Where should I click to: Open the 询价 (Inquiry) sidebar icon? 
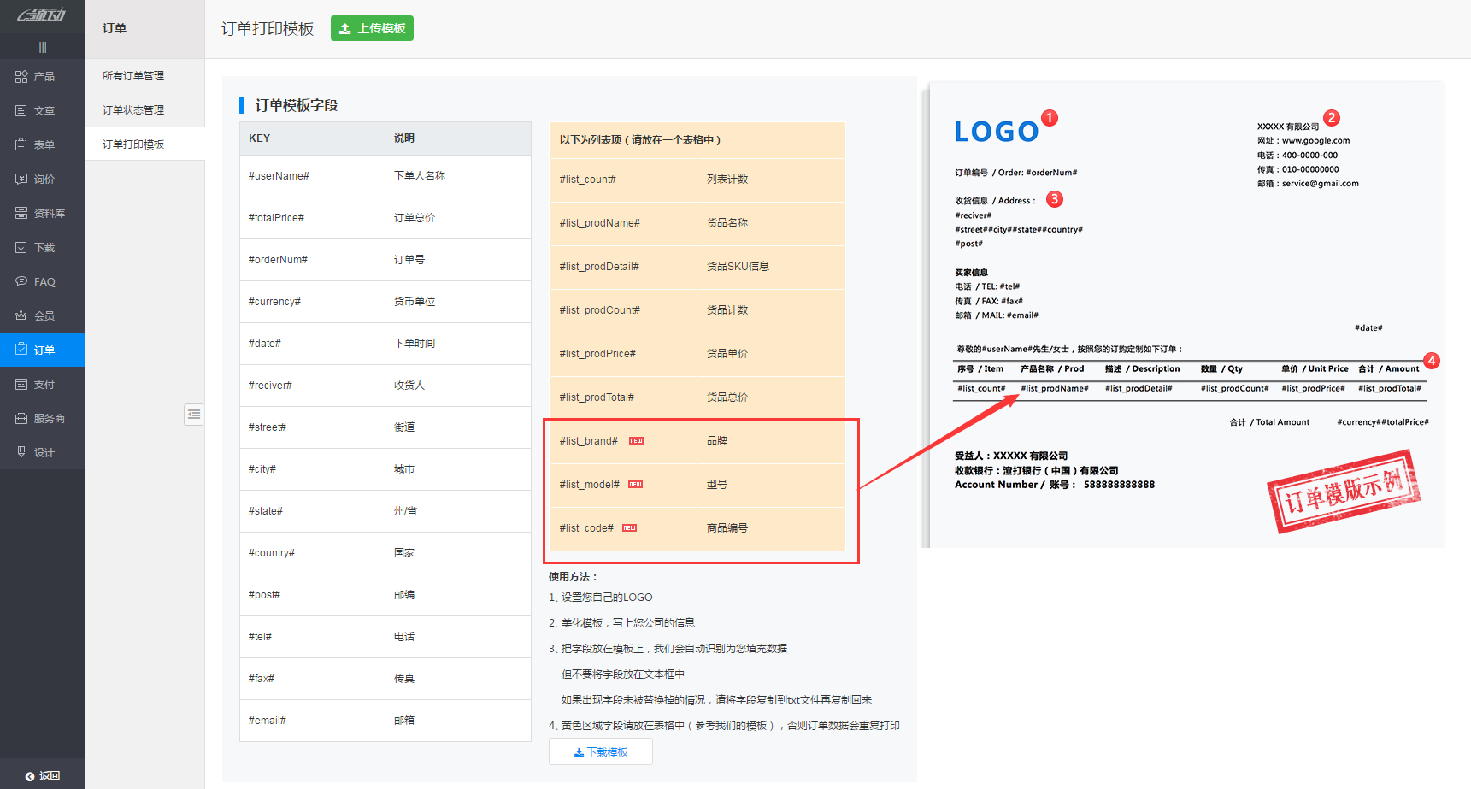21,180
